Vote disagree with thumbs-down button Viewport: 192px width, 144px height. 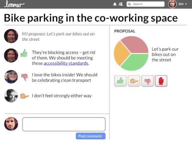click(x=147, y=81)
